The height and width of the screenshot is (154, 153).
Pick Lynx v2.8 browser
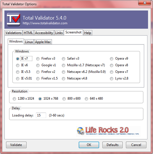click(x=112, y=79)
